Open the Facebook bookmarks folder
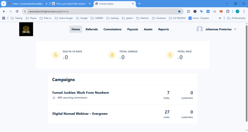This screenshot has height=132, width=248. [159, 18]
